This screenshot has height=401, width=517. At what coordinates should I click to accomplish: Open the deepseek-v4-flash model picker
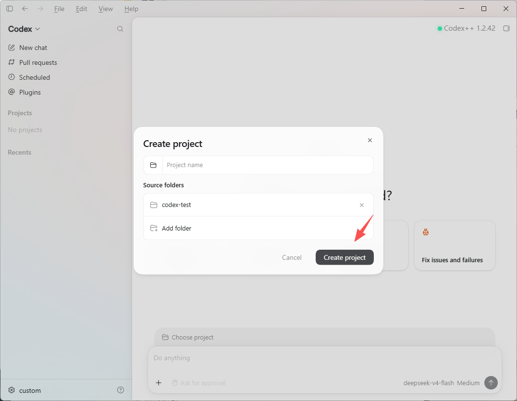(x=428, y=383)
